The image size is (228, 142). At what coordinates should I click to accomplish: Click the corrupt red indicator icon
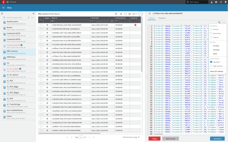136,25
